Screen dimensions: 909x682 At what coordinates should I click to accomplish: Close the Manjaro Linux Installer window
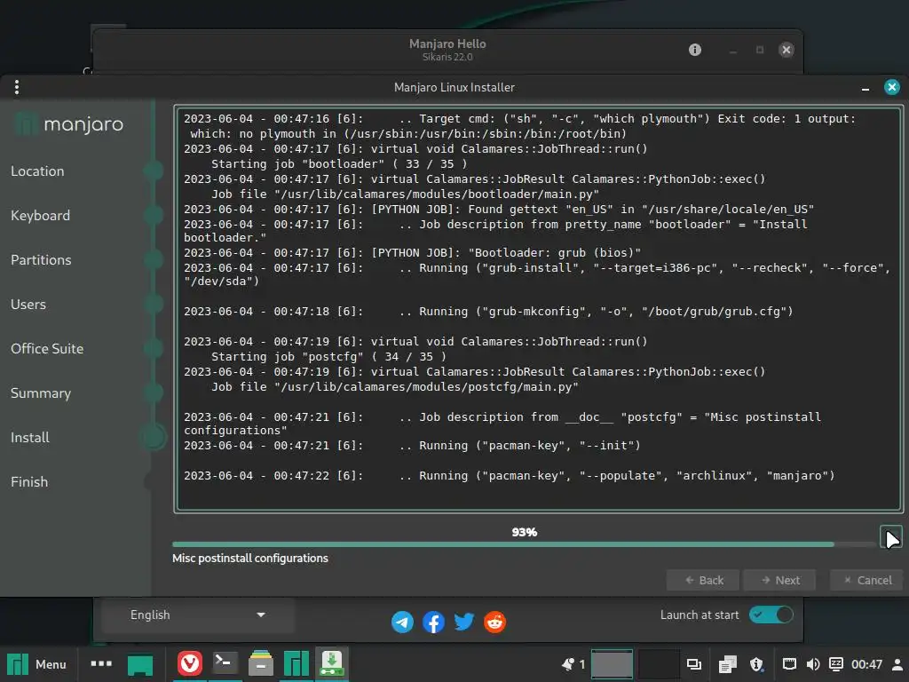click(891, 87)
